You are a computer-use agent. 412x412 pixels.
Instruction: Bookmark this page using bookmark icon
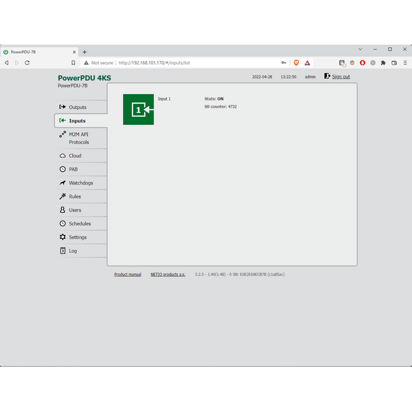73,62
